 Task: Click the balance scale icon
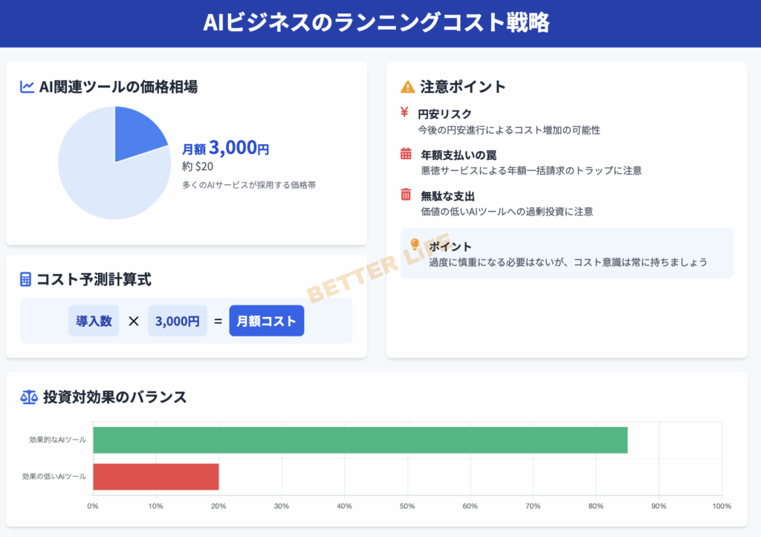[x=29, y=397]
